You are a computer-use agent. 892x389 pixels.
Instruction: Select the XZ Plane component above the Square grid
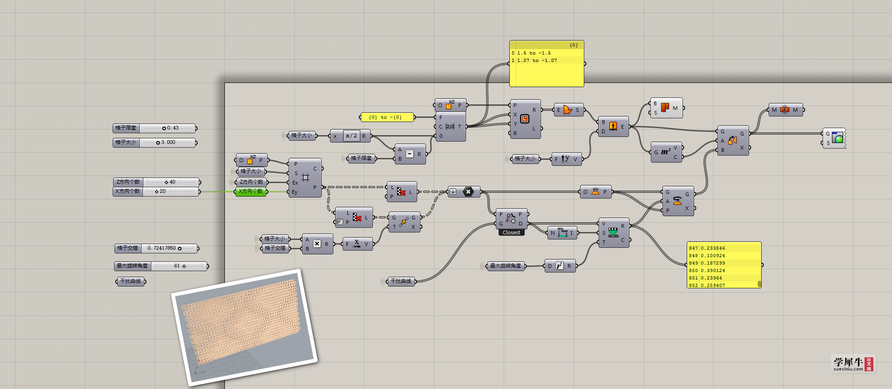[x=251, y=160]
